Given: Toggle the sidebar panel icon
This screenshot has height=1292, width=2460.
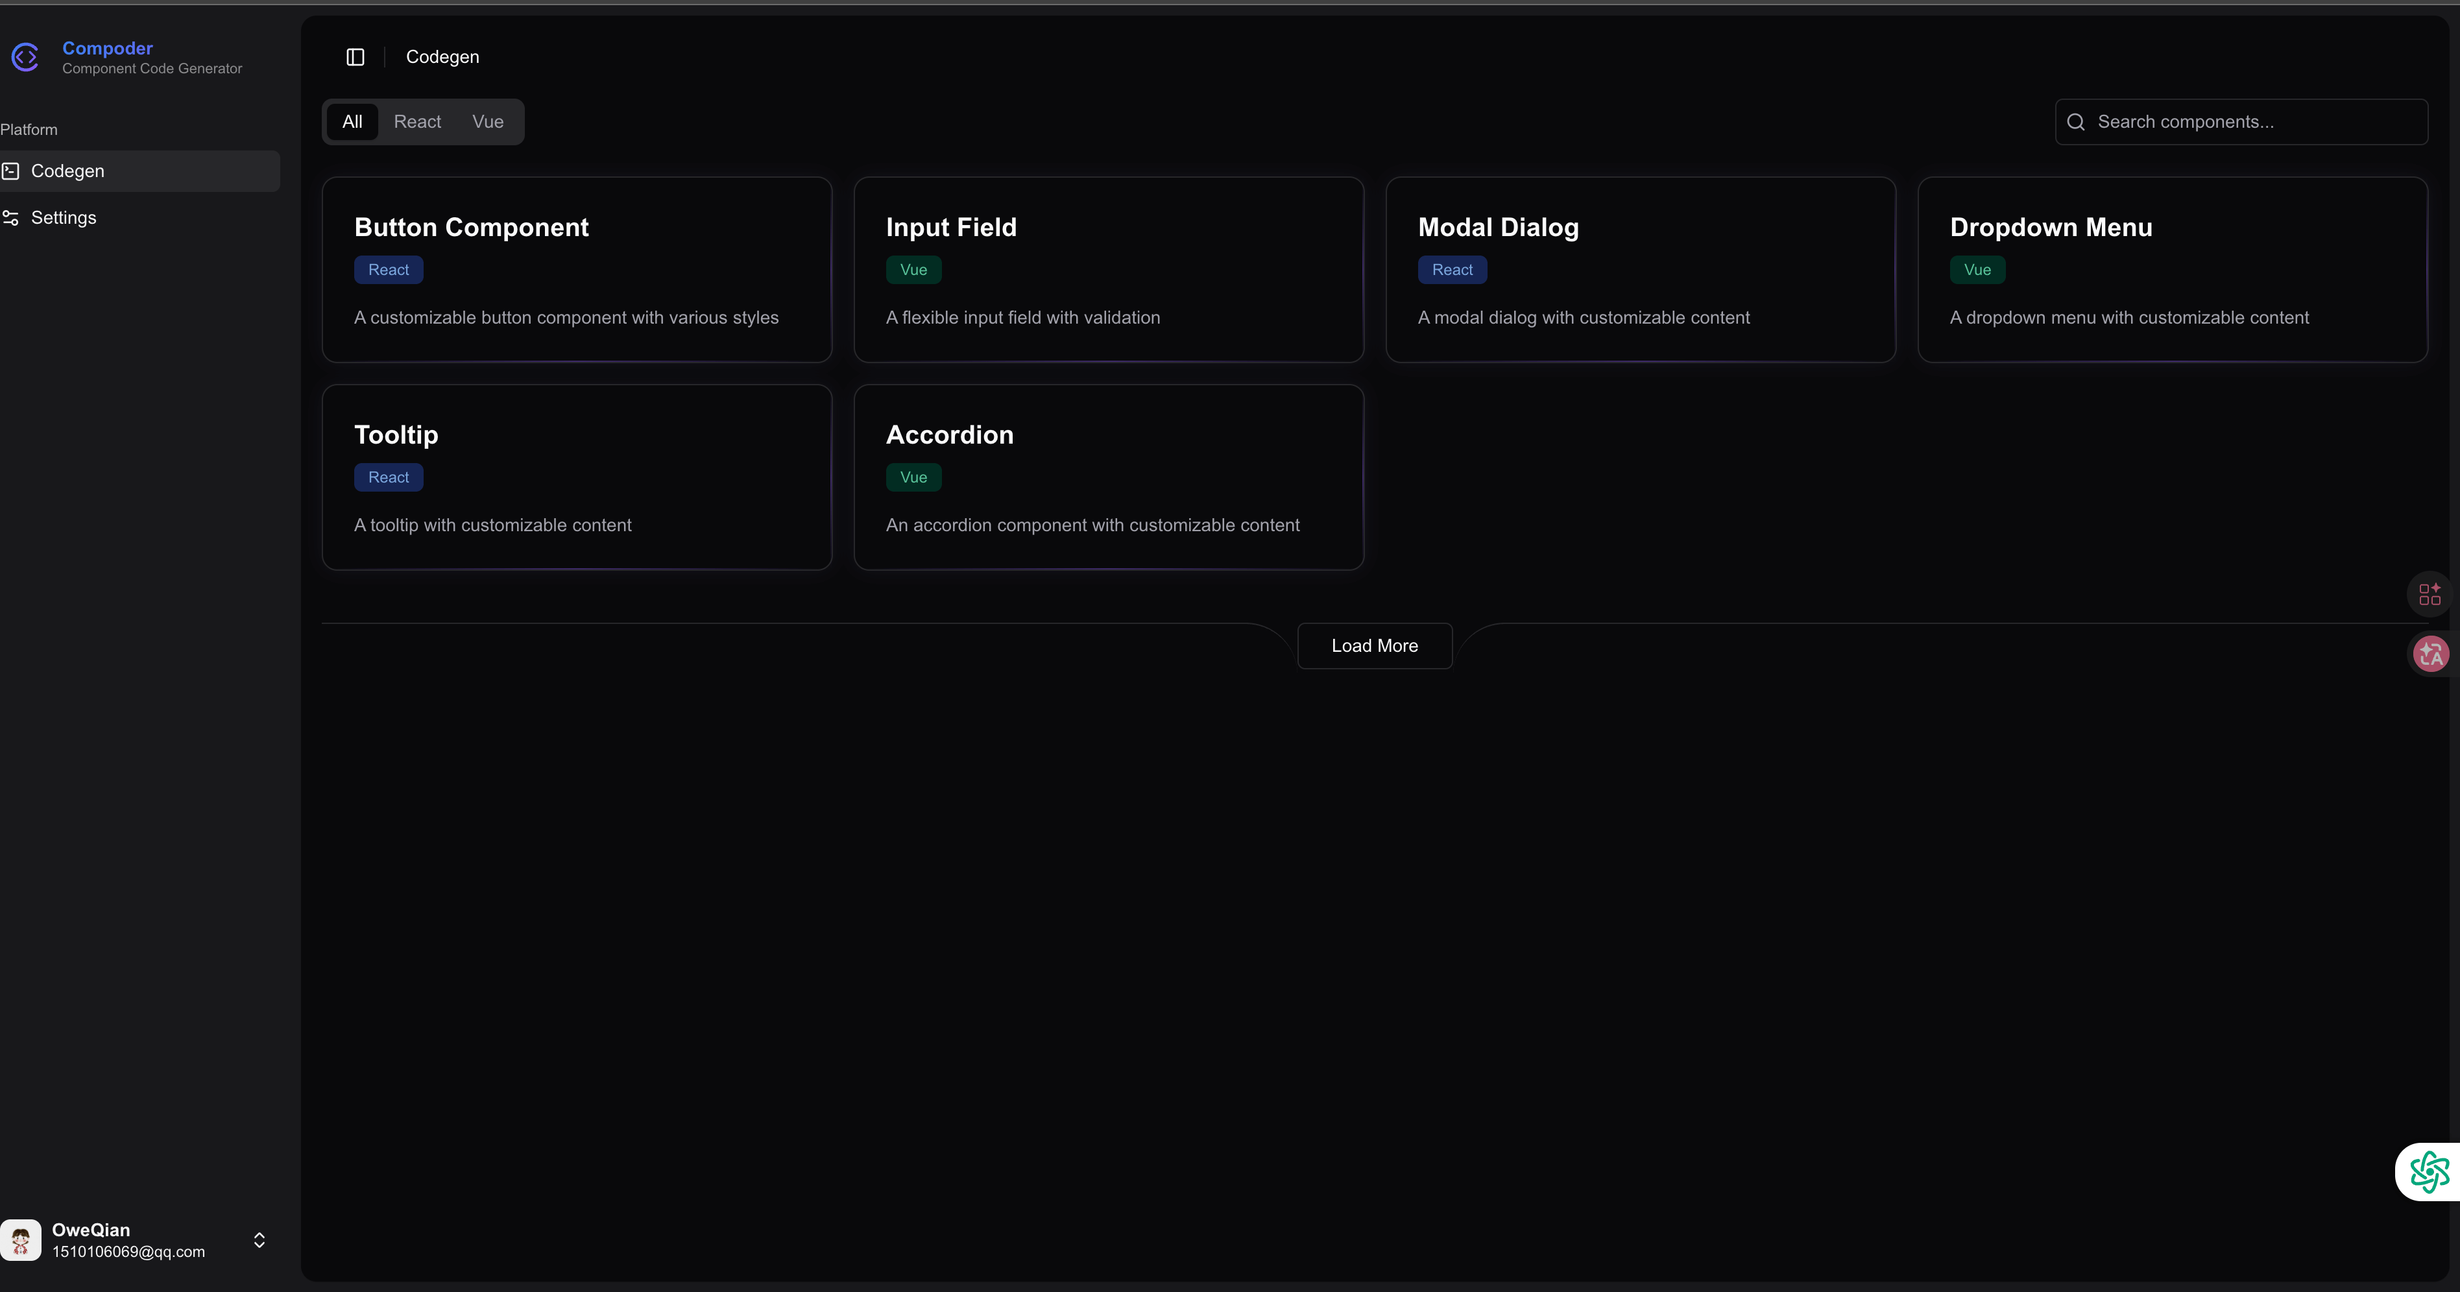Looking at the screenshot, I should (356, 57).
